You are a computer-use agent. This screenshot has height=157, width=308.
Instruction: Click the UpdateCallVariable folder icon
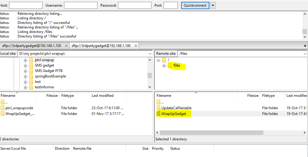point(158,108)
